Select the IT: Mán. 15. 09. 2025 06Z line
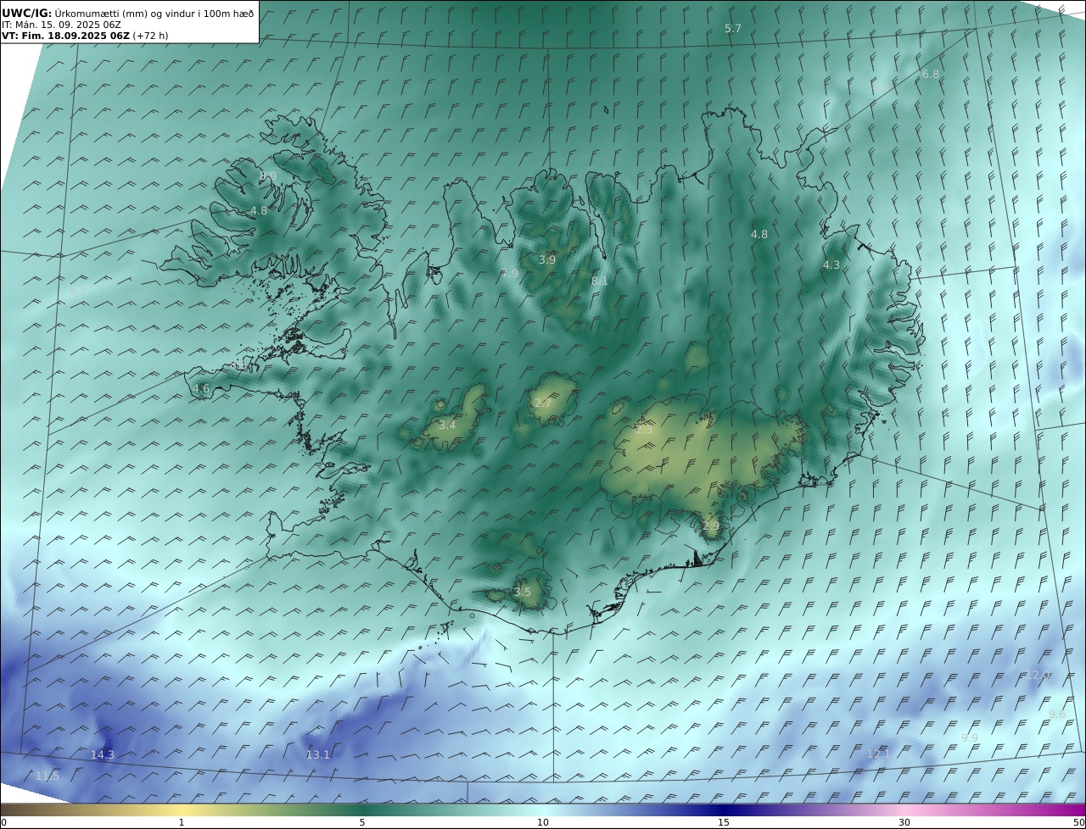1086x829 pixels. (61, 25)
